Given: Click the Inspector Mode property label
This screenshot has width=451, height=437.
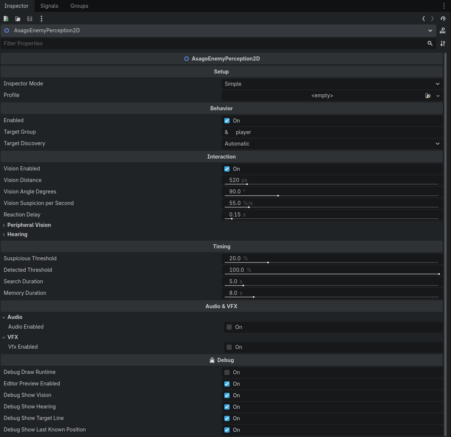Looking at the screenshot, I should coord(23,84).
